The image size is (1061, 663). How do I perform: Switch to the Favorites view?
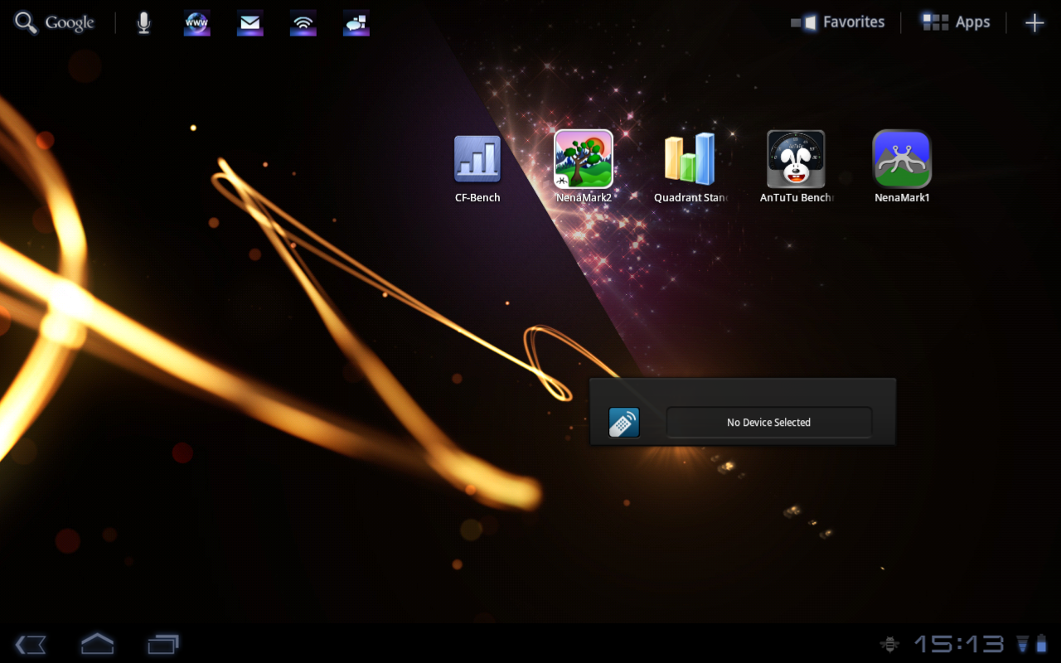tap(837, 22)
